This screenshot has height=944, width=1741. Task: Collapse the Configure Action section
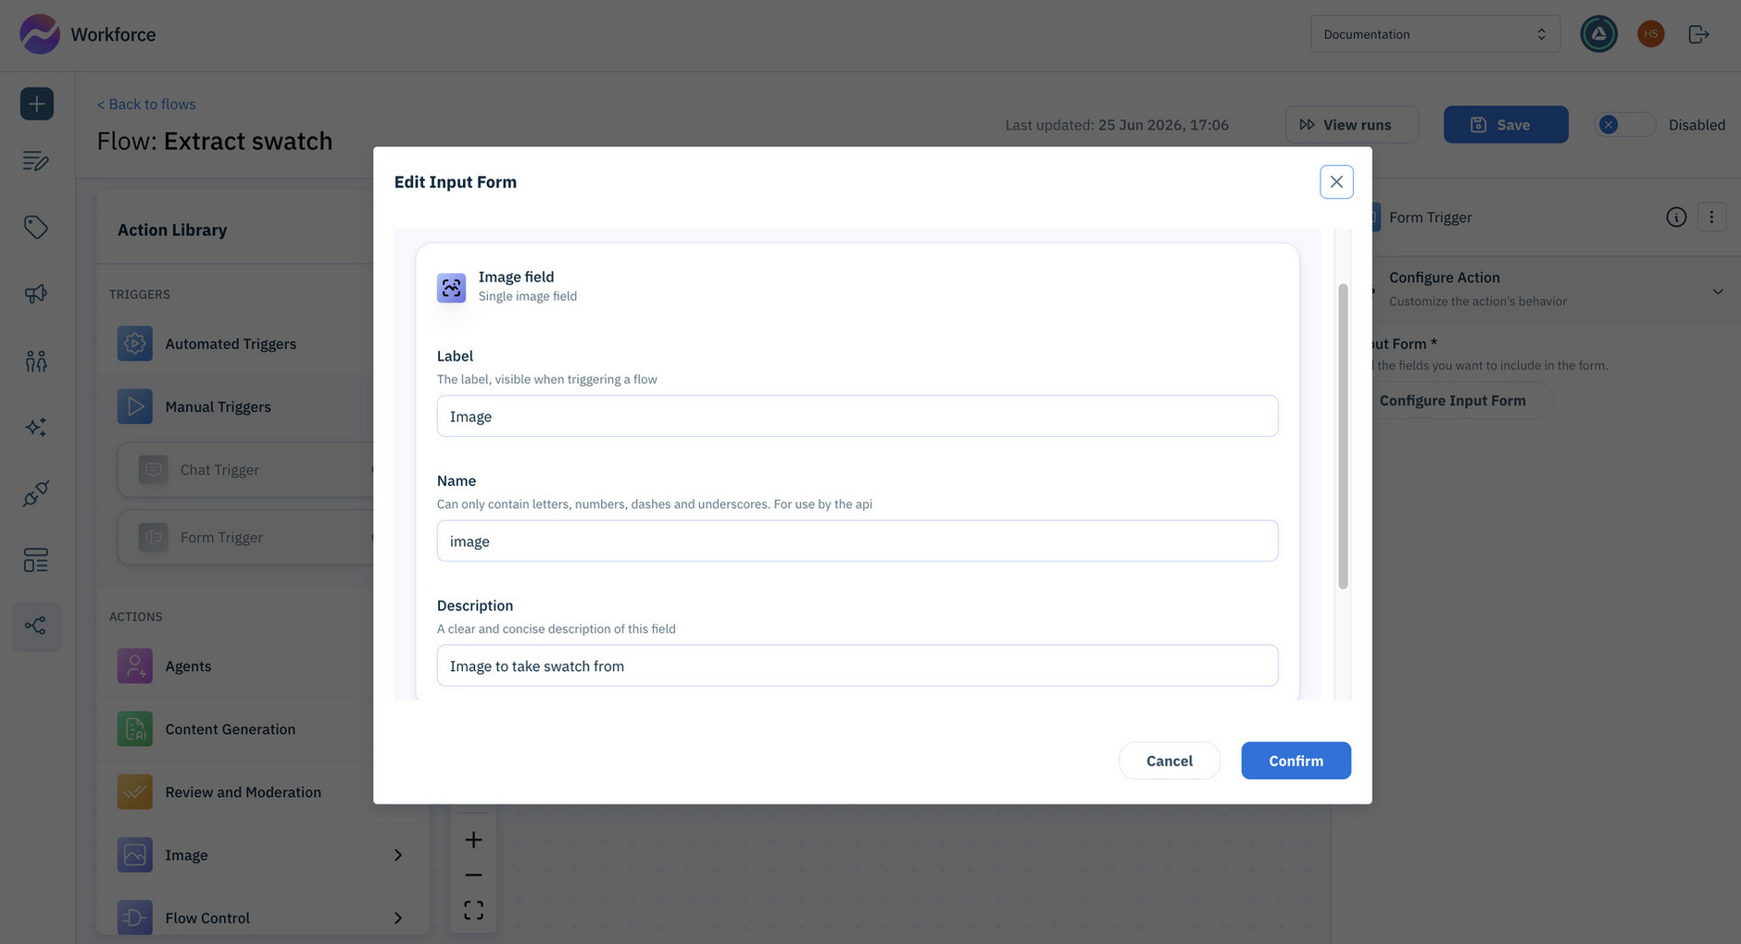coord(1717,292)
